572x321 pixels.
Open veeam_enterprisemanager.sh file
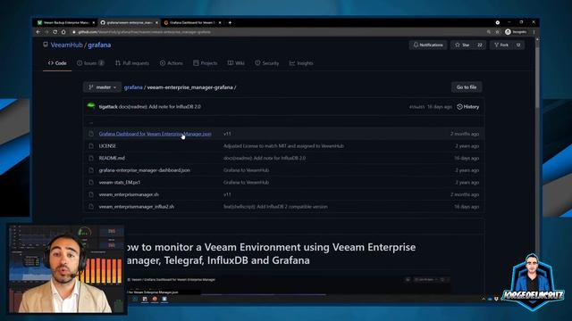(x=129, y=194)
